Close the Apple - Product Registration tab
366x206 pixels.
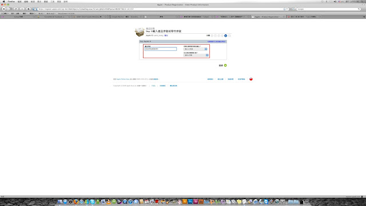coord(284,17)
